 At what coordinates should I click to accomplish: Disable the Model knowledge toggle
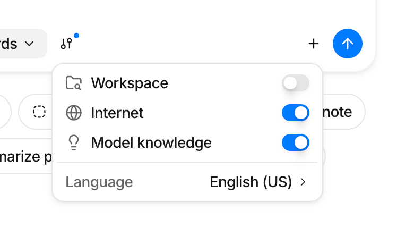(x=296, y=142)
